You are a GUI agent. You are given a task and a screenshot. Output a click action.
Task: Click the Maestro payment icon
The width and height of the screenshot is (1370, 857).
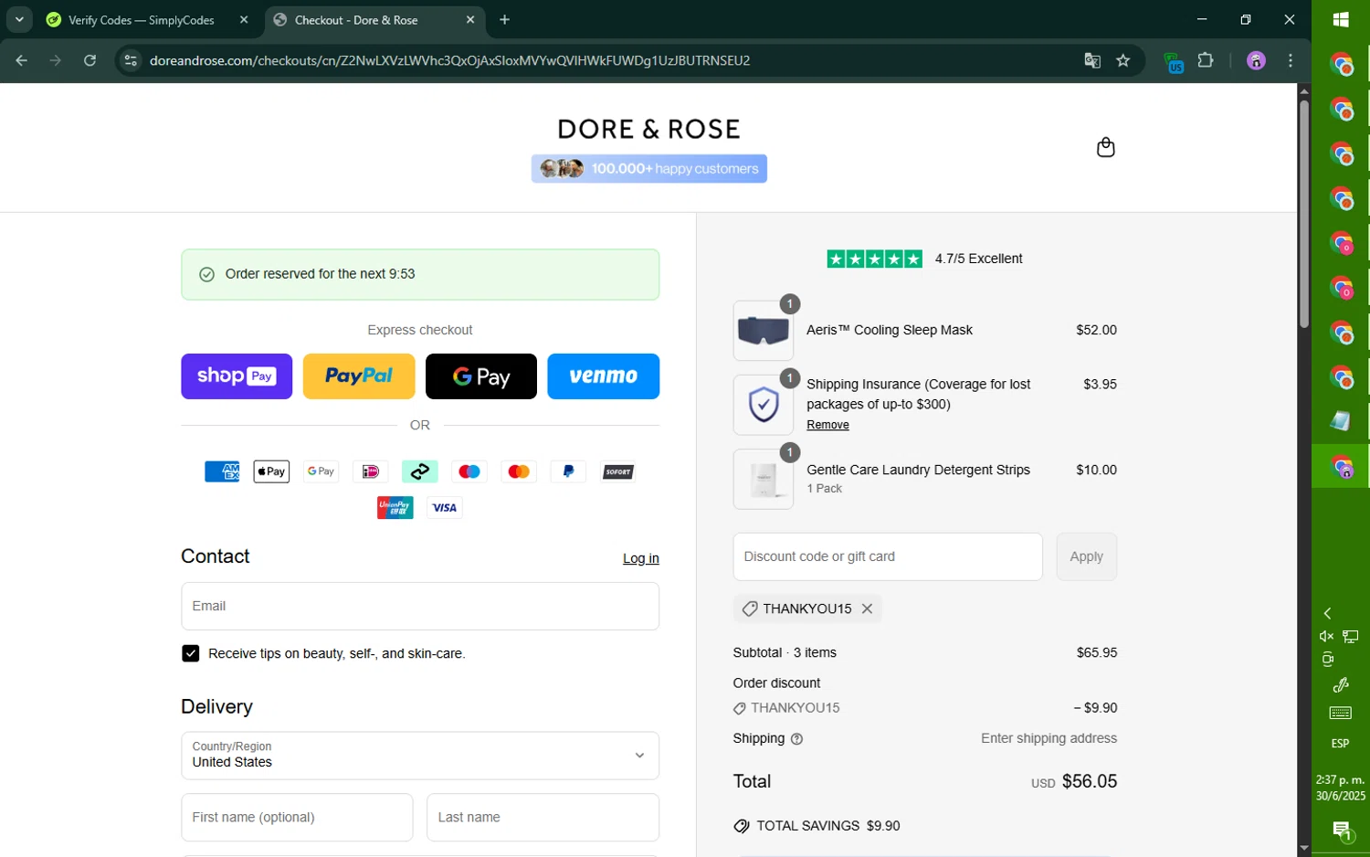coord(469,471)
